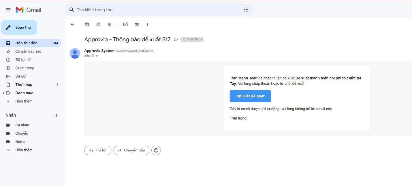Screen dimensions: 412x187
Task: Click the Chi Tiết Đề Xuất button
Action: [x=250, y=96]
